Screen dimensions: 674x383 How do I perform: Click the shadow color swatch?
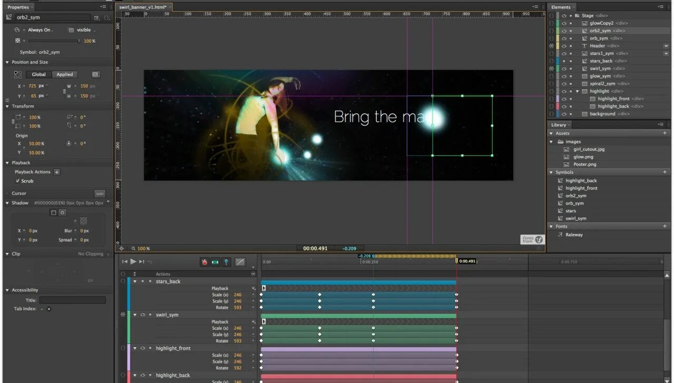click(x=84, y=221)
